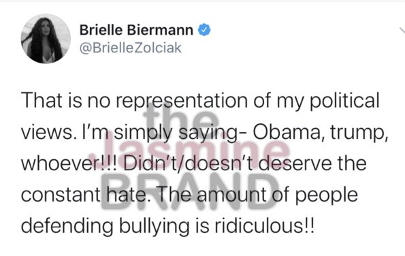Click the word "views." in tweet
The image size is (405, 256).
click(48, 133)
